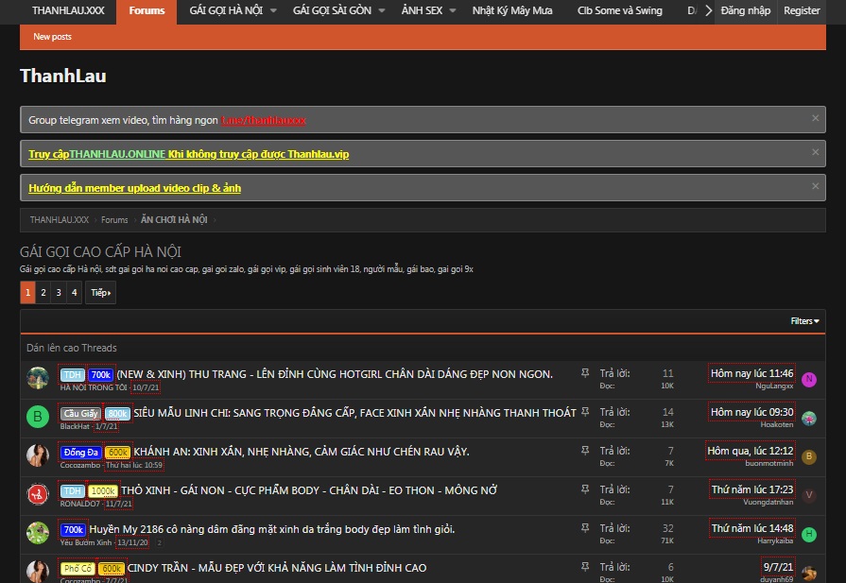Open the THU TRANG thread title
846x583 pixels.
tap(335, 374)
